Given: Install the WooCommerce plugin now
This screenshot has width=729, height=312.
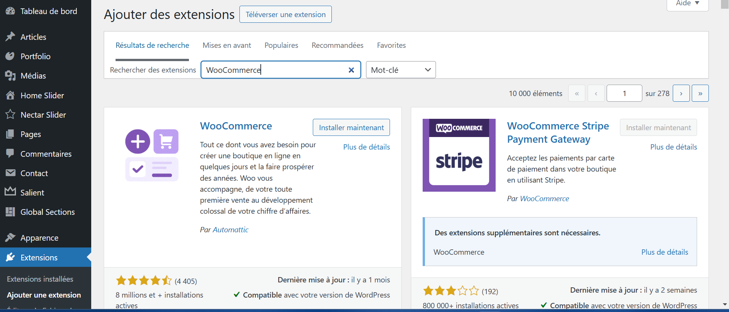Looking at the screenshot, I should point(351,128).
